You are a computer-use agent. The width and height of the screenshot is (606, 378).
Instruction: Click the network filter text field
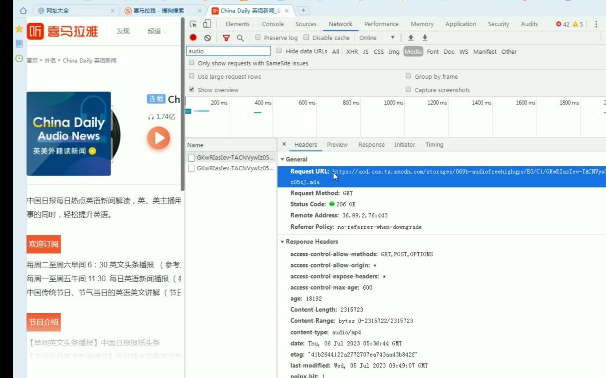(228, 51)
